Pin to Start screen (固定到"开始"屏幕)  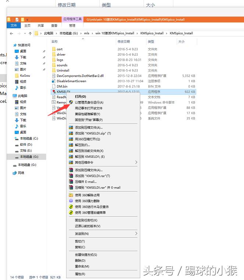[89, 120]
